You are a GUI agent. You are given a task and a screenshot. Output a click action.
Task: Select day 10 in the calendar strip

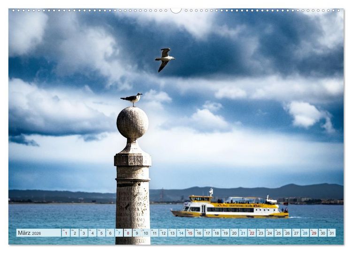pos(145,233)
